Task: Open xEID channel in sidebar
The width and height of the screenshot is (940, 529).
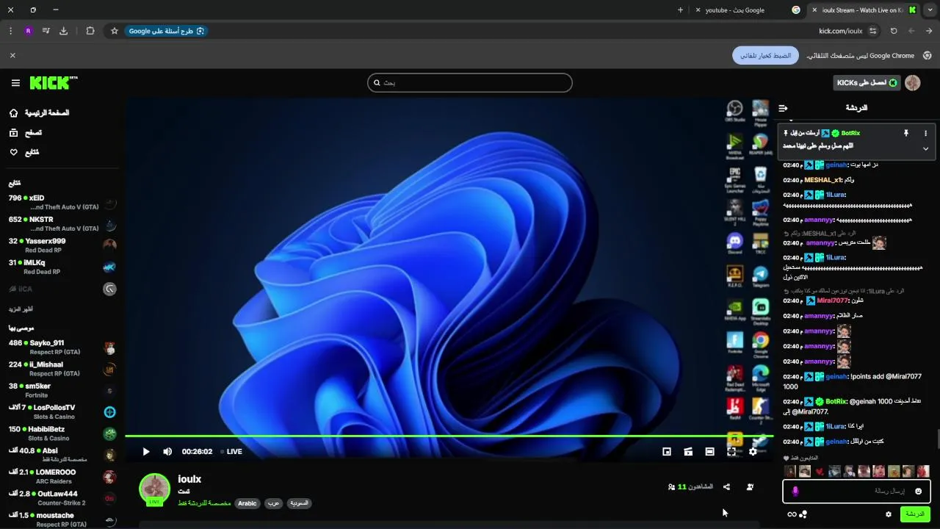Action: point(62,203)
